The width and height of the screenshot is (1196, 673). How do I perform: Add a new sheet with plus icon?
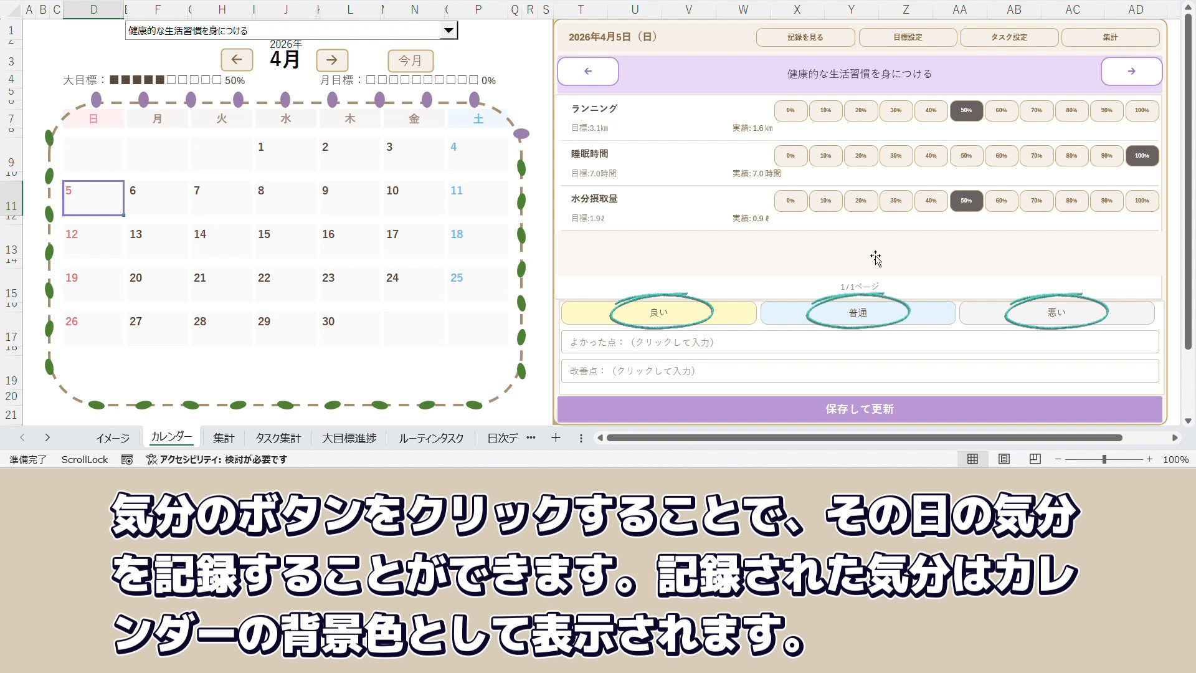click(556, 438)
